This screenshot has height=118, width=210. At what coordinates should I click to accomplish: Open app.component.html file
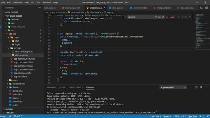[x=23, y=62]
